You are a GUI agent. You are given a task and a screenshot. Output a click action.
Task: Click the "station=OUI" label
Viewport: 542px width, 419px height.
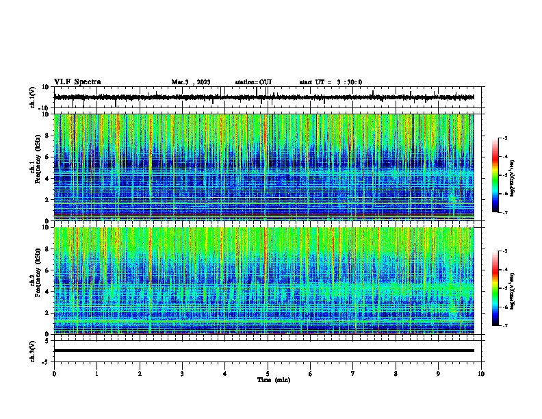coord(253,82)
